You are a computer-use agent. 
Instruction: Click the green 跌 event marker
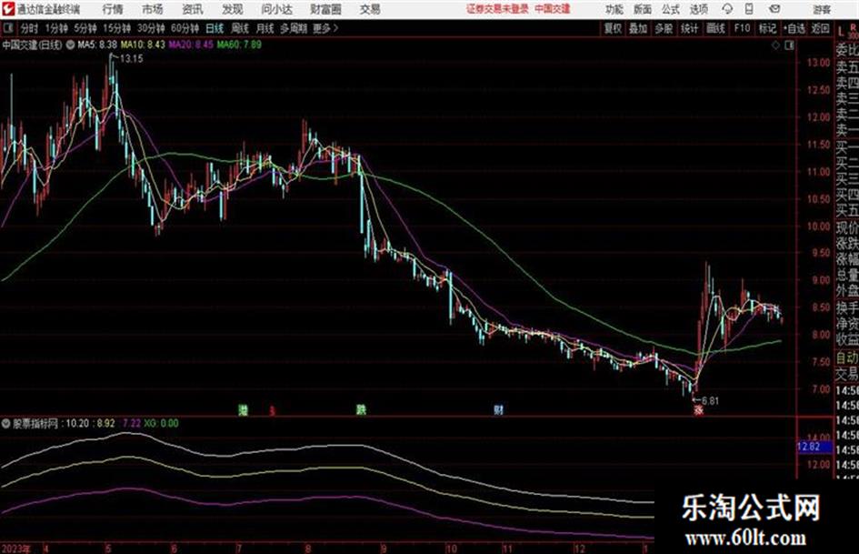[361, 409]
